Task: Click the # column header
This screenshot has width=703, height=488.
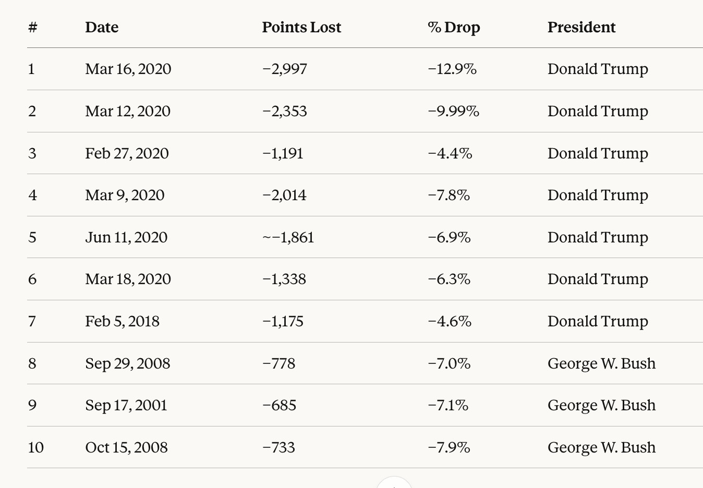Action: [x=33, y=27]
